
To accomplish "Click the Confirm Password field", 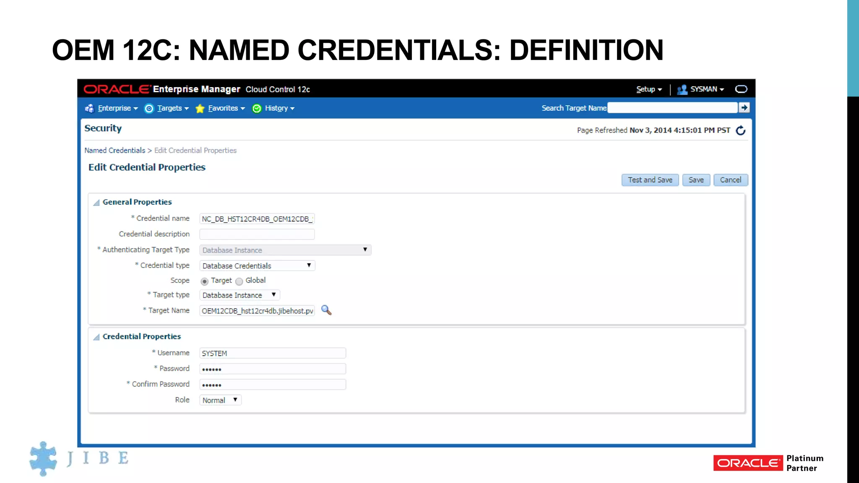I will tap(273, 384).
